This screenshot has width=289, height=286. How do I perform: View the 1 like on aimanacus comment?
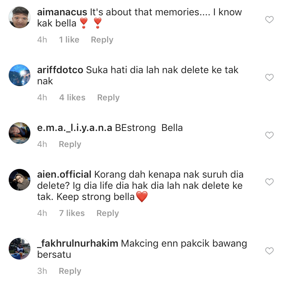pos(69,40)
